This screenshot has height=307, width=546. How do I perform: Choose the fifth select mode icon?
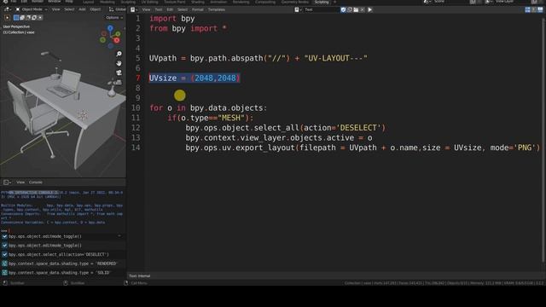pos(40,17)
